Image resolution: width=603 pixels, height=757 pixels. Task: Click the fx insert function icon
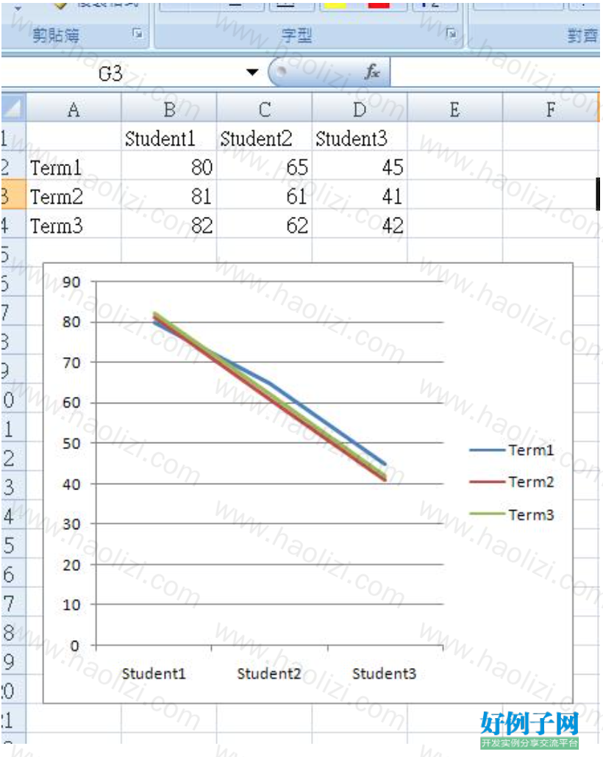pos(372,73)
